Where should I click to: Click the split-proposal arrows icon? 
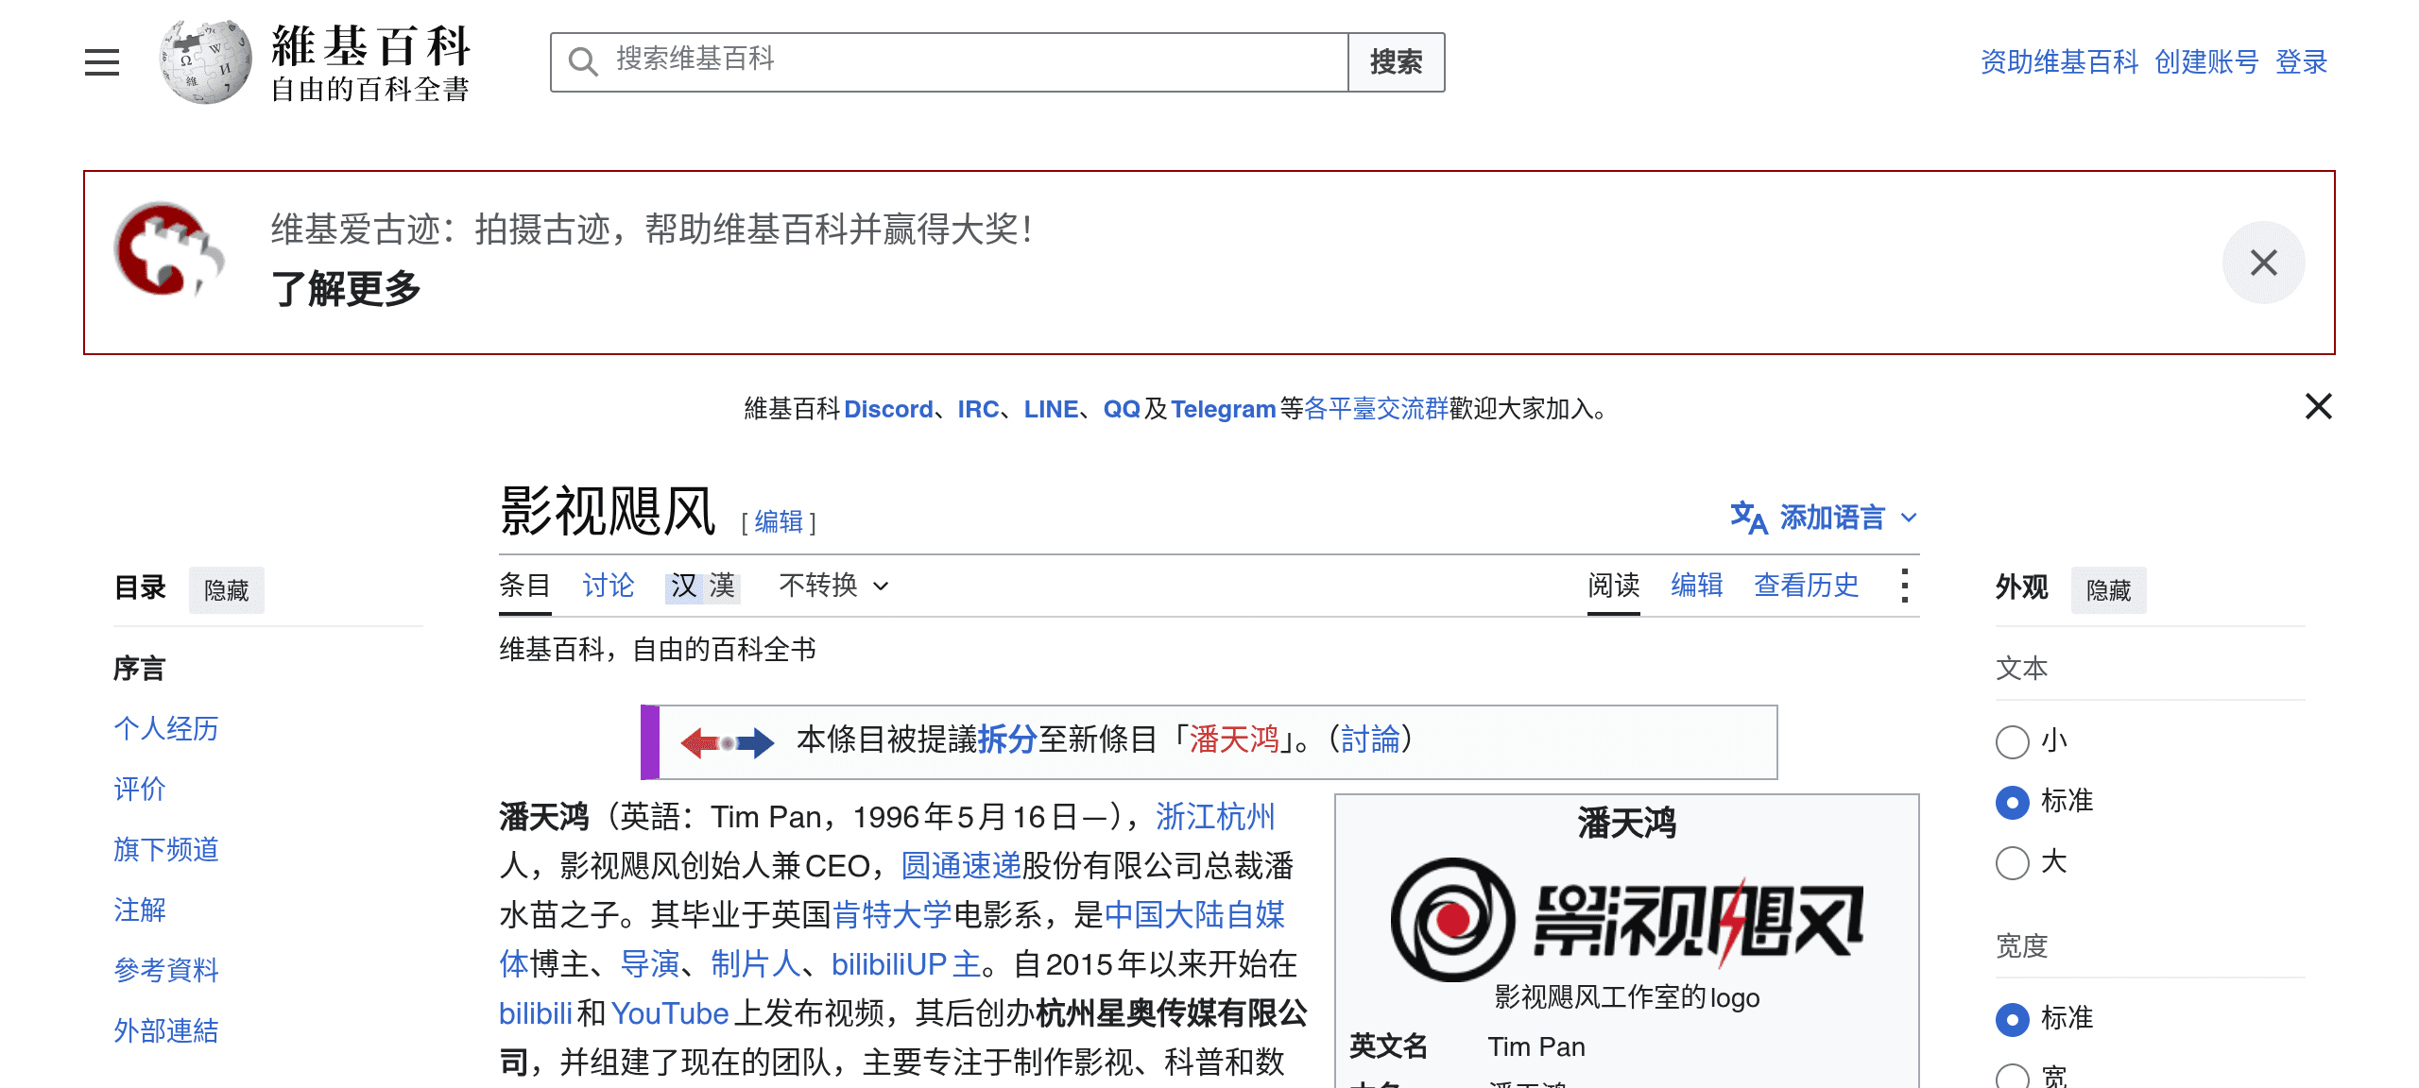pyautogui.click(x=727, y=742)
